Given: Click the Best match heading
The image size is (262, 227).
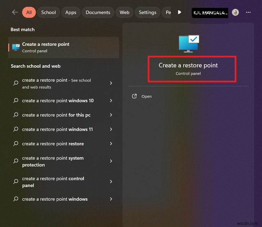Looking at the screenshot, I should [23, 29].
